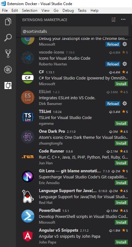Viewport: 132px width, 247px height.
Task: Open the More Actions ellipsis menu
Action: pos(123,19)
